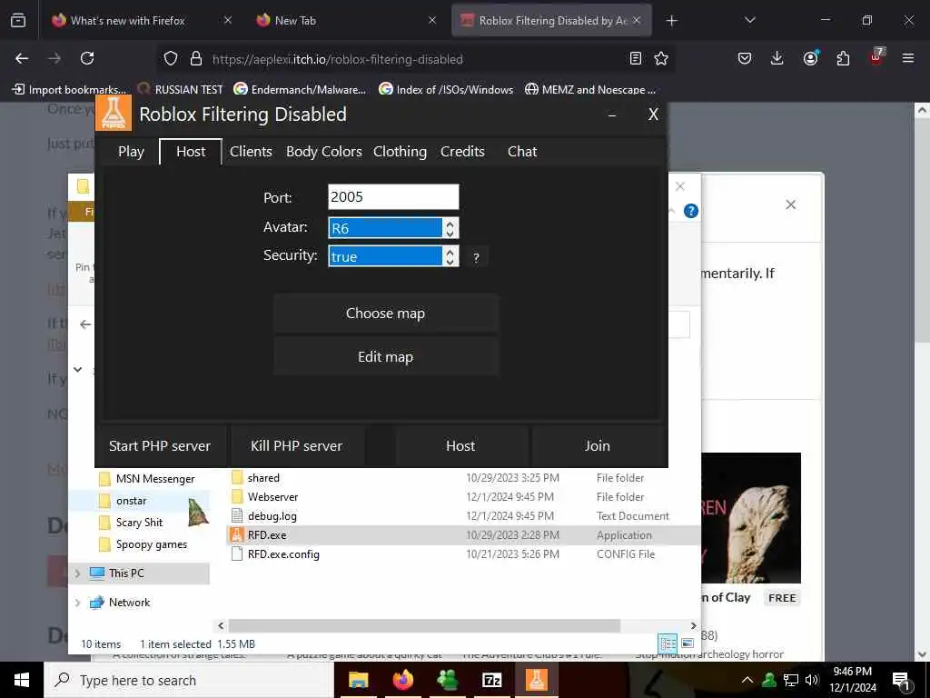The height and width of the screenshot is (698, 930).
Task: Select the Spoopy games folder
Action: pyautogui.click(x=152, y=544)
